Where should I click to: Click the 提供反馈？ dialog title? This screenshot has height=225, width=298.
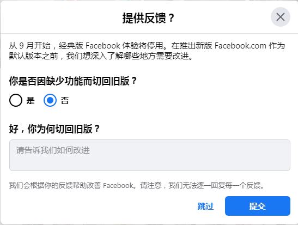[x=148, y=18]
